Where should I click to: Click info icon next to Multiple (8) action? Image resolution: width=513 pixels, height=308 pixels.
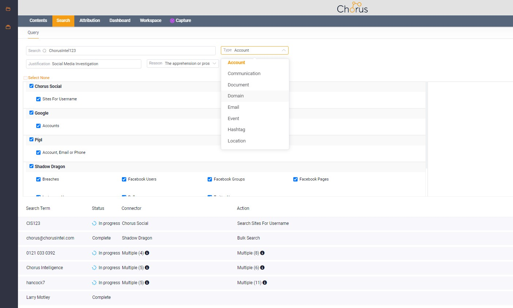(262, 253)
